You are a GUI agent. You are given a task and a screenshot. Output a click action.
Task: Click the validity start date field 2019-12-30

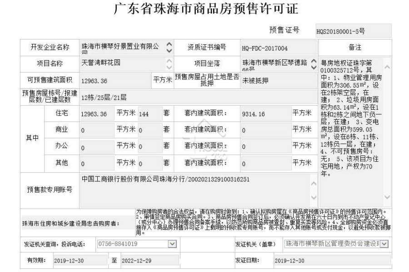coord(80,260)
